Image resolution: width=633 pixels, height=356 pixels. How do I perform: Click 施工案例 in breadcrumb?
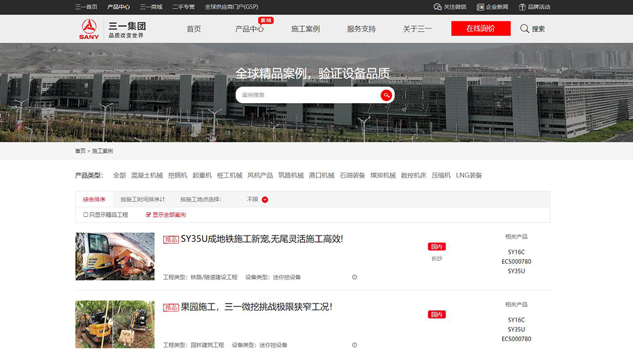click(102, 151)
